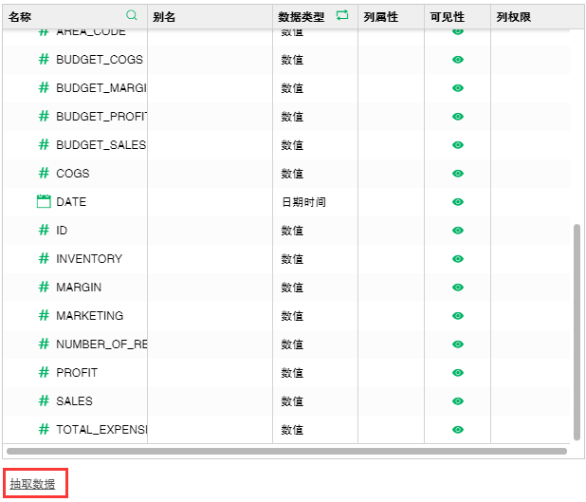The height and width of the screenshot is (502, 586).
Task: Click the 抽取数据 link
Action: [x=32, y=484]
